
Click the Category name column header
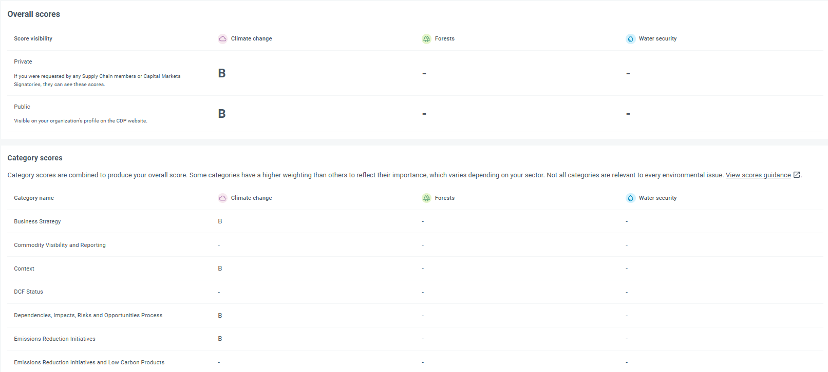click(x=34, y=198)
